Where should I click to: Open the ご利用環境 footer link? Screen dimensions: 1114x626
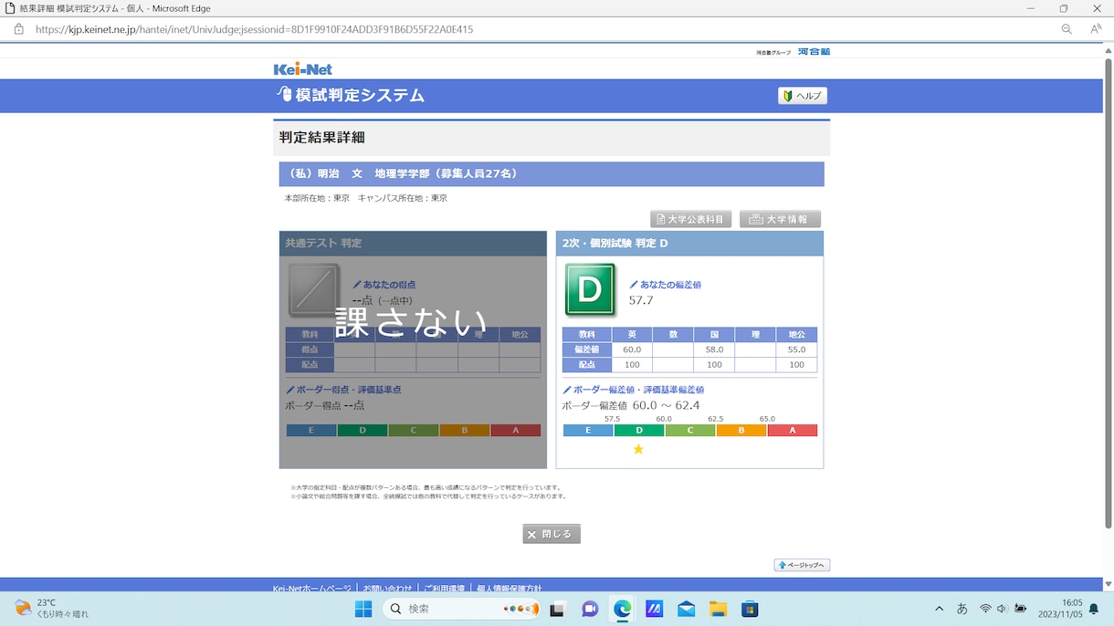click(445, 589)
